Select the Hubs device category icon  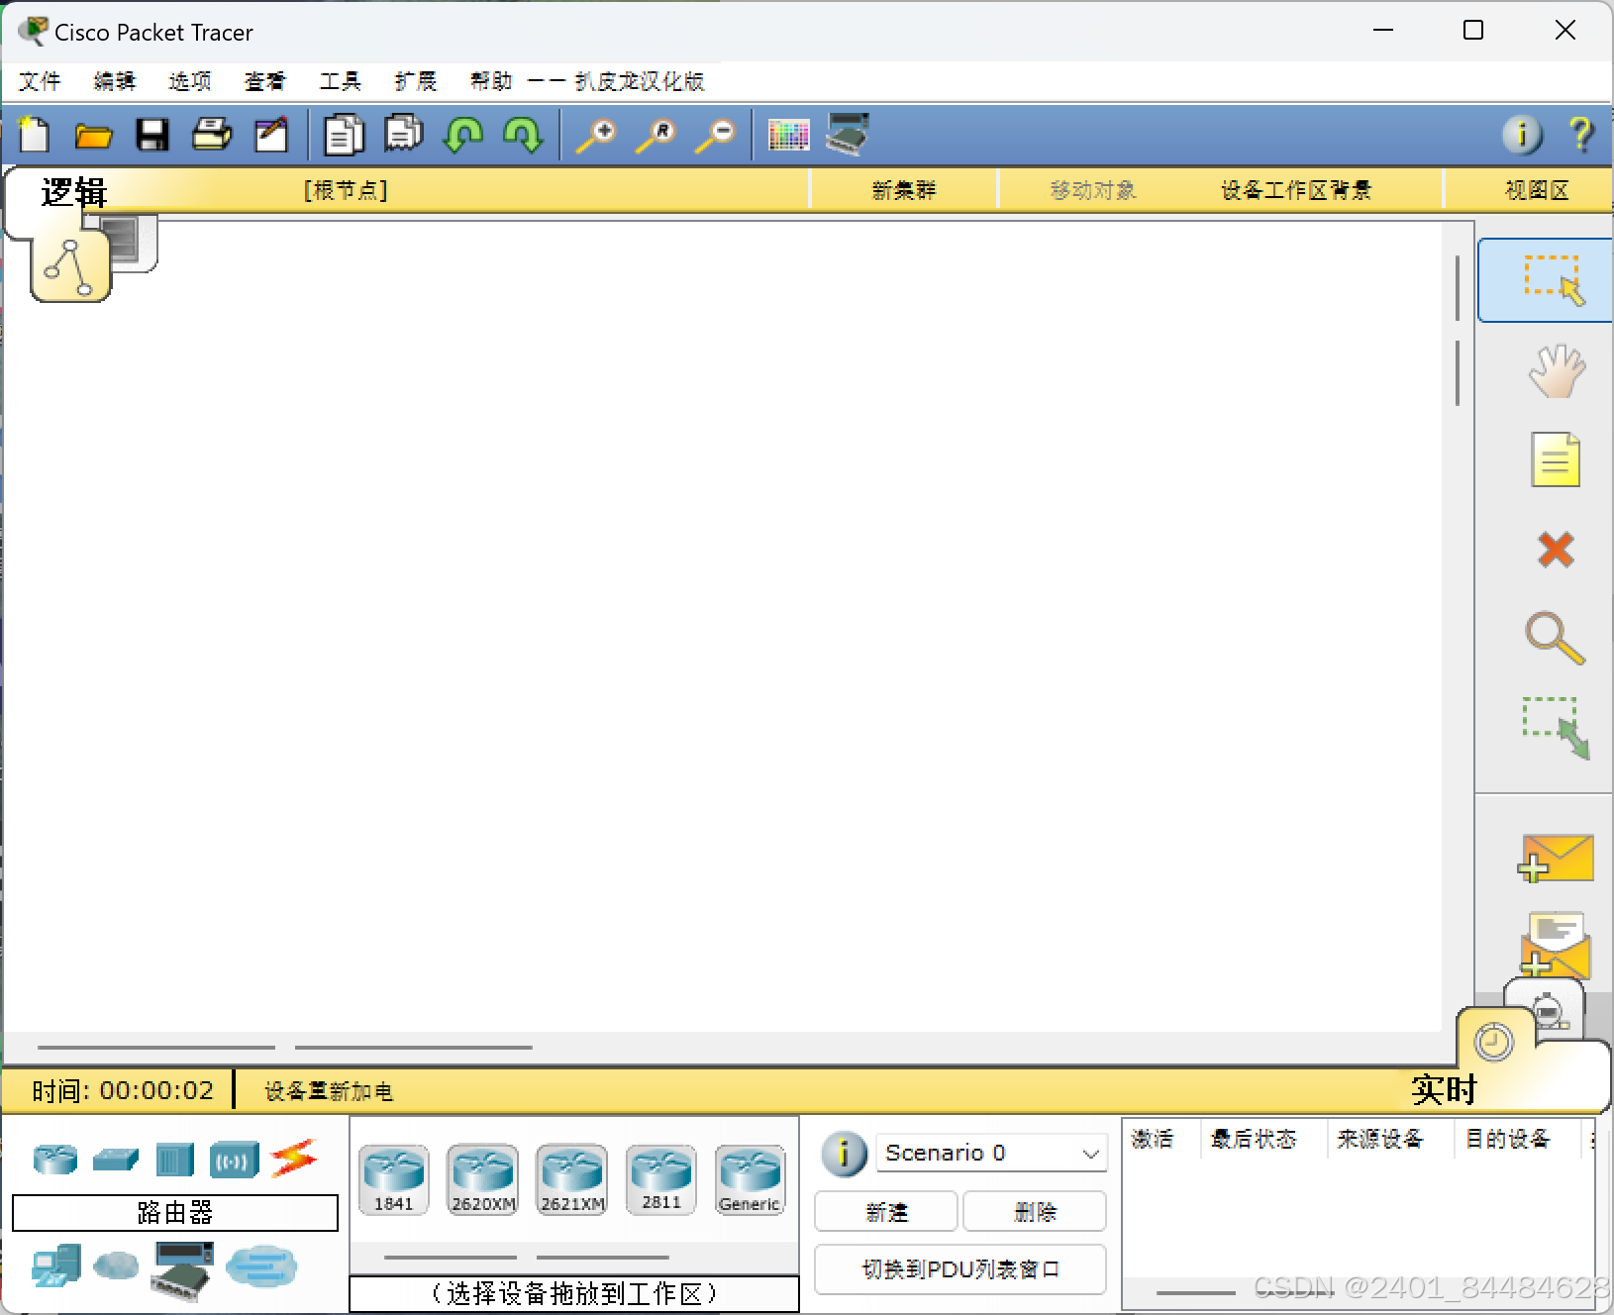[174, 1160]
